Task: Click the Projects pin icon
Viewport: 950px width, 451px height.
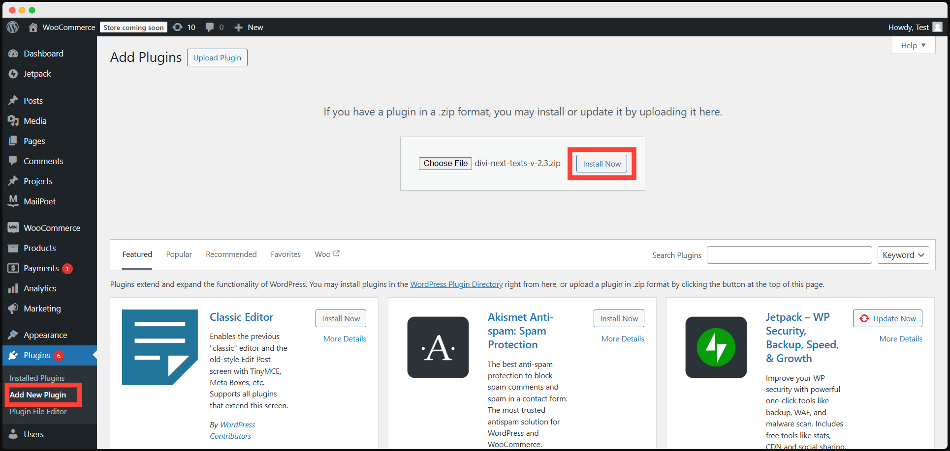Action: pos(13,181)
